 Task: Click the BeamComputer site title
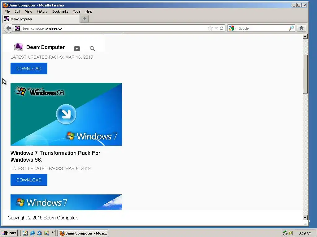(x=46, y=47)
